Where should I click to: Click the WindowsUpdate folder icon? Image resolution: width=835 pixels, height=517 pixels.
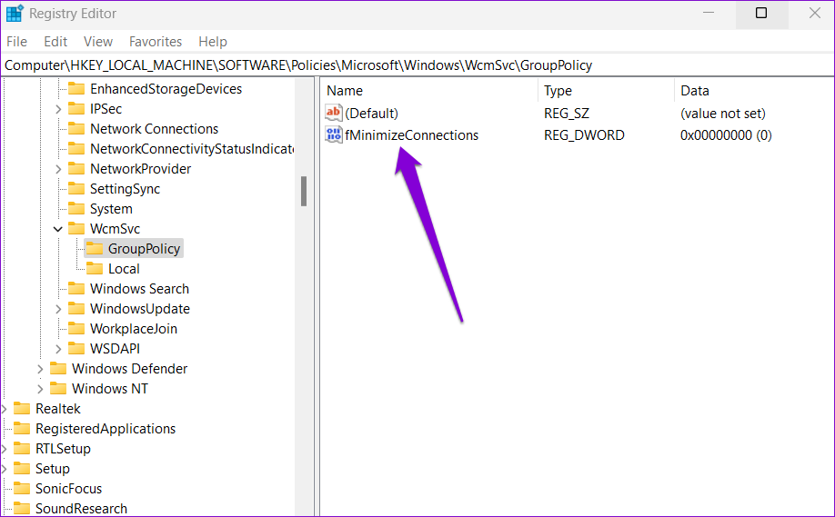[76, 309]
